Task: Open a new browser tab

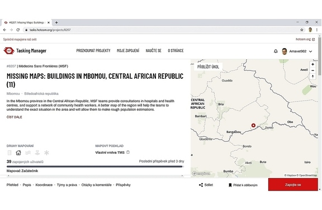Action: (x=56, y=22)
